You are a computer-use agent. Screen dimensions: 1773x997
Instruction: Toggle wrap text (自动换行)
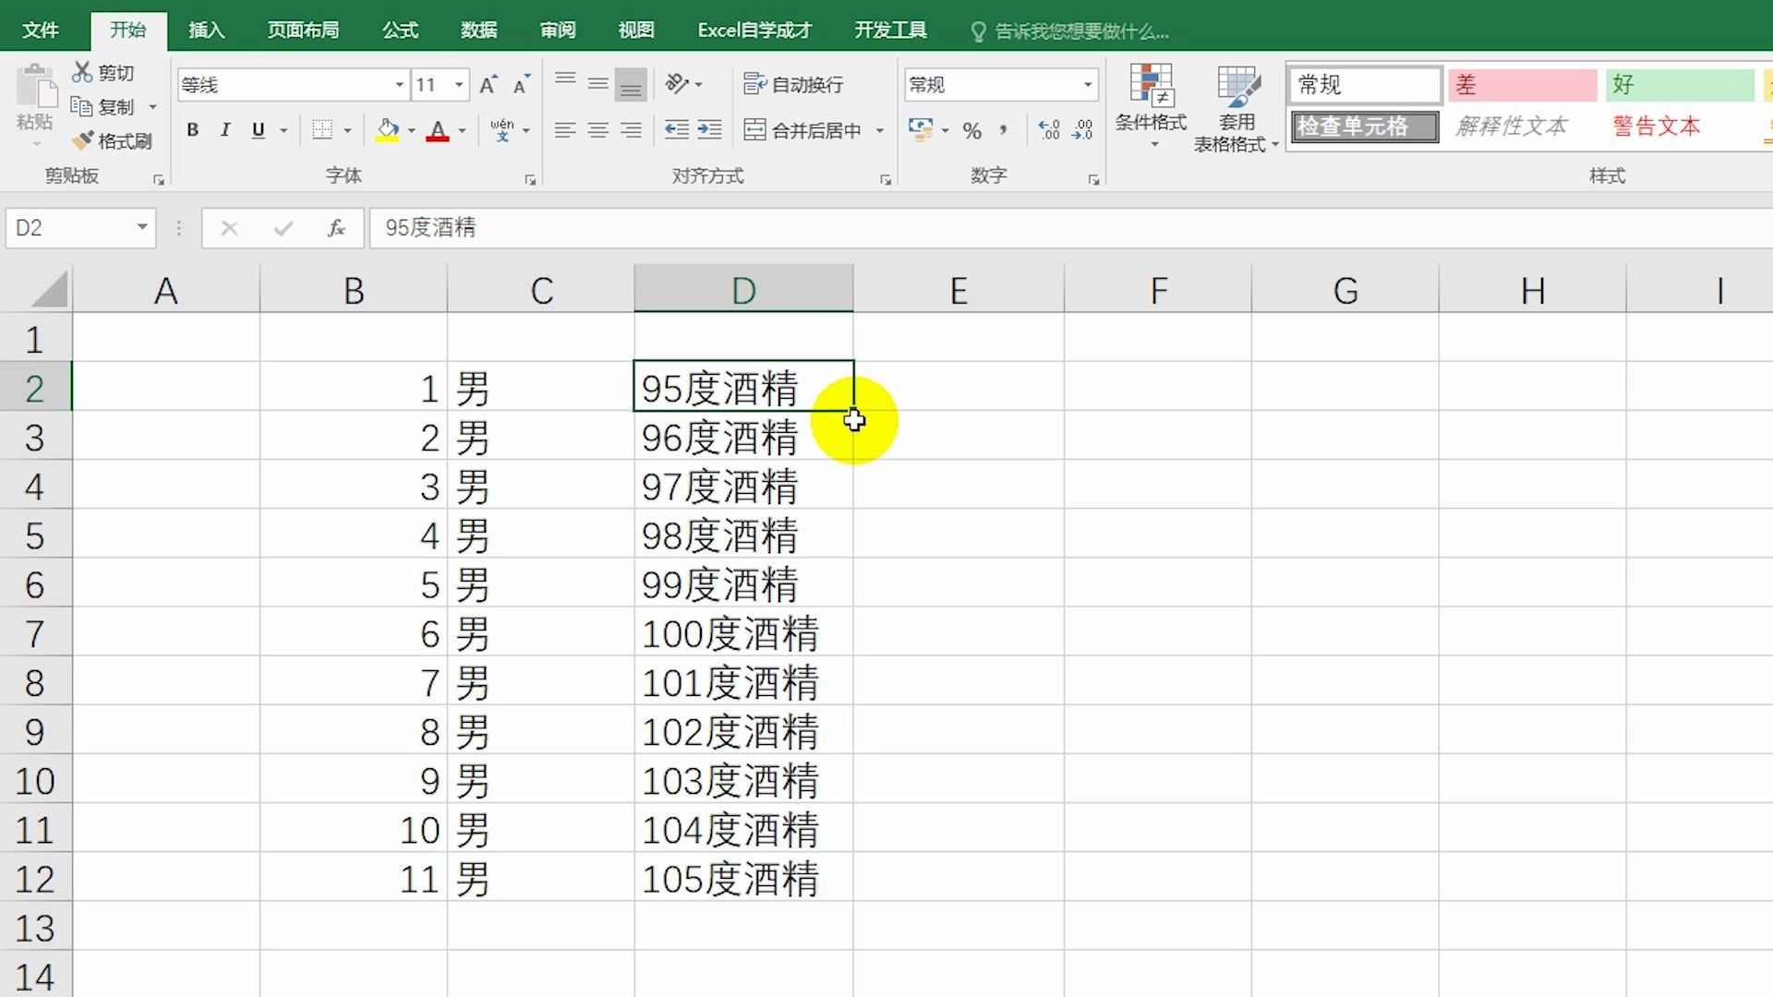point(793,85)
